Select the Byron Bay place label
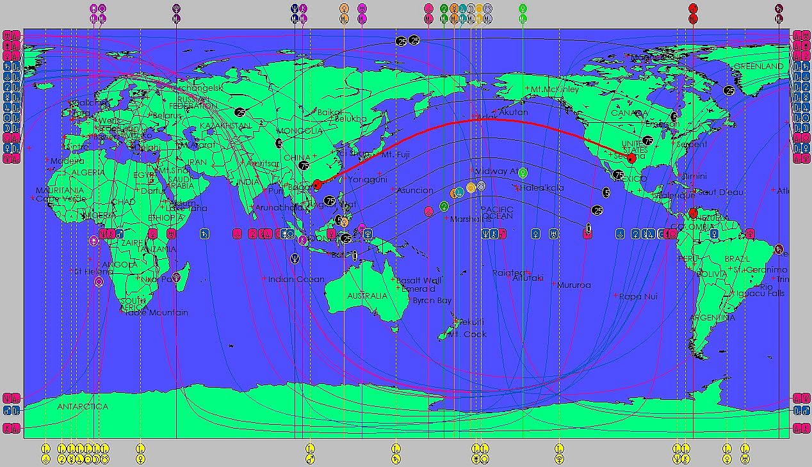This screenshot has width=812, height=467. click(432, 300)
